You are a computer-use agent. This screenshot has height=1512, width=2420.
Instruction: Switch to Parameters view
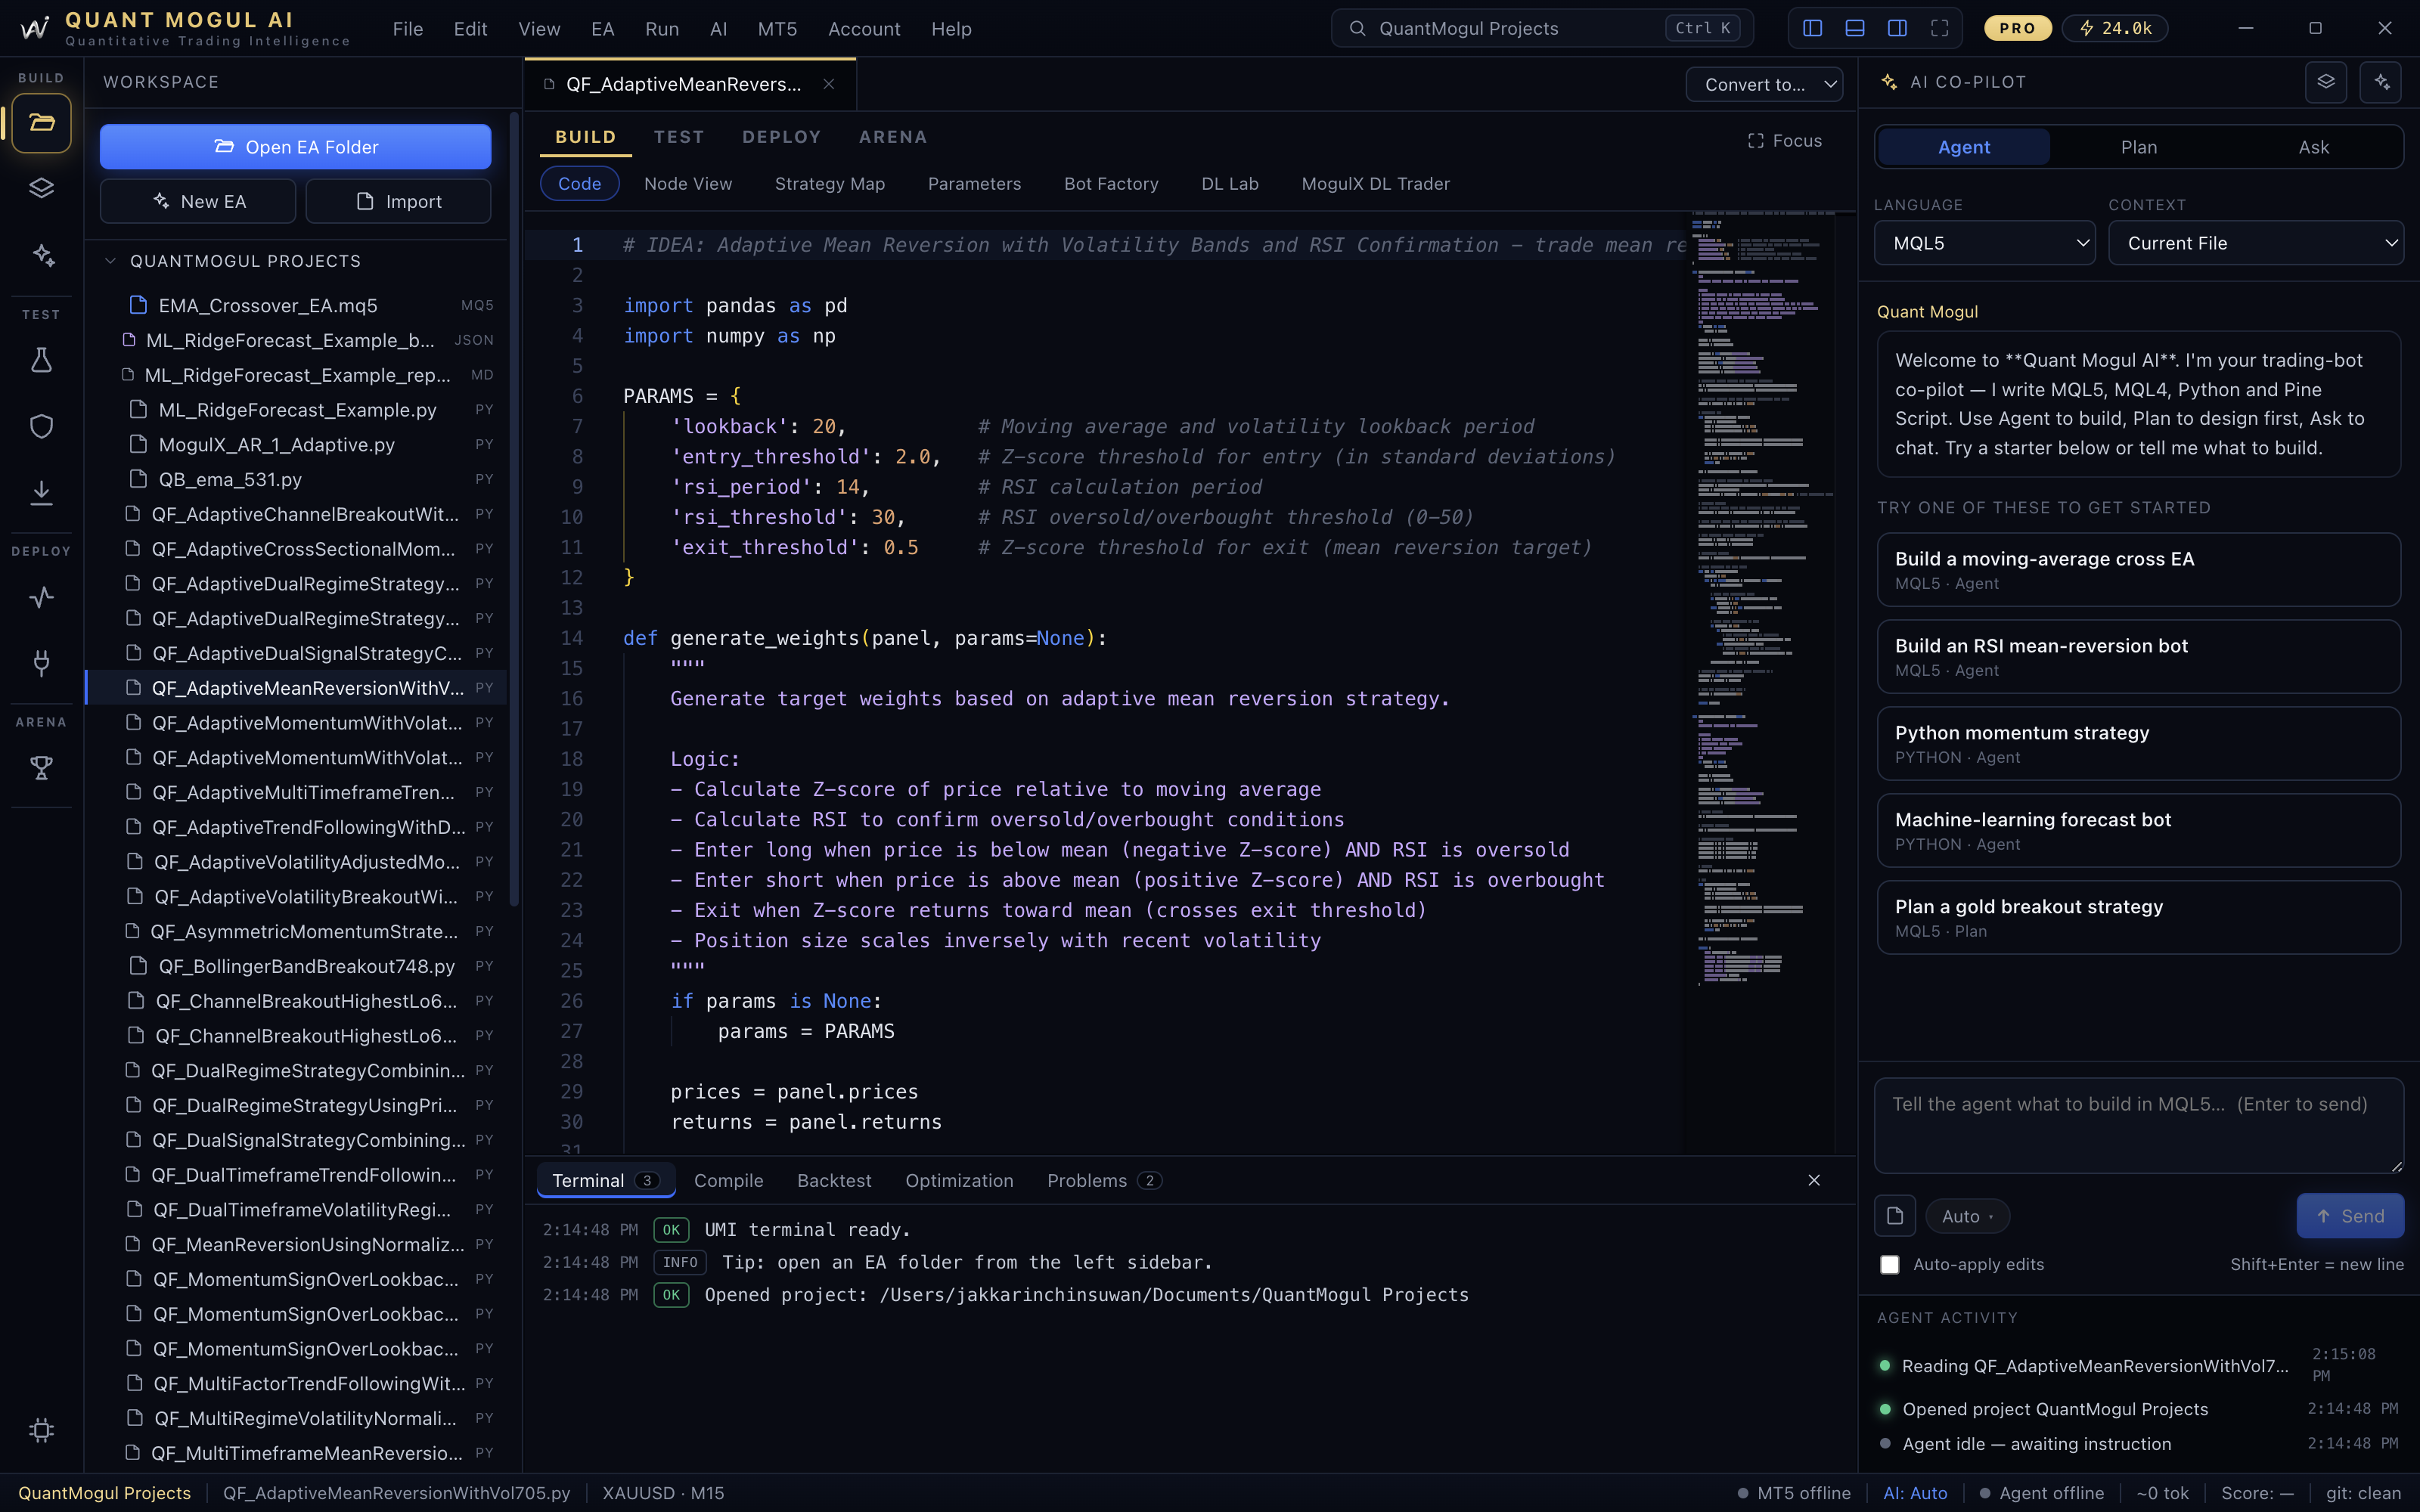coord(975,184)
